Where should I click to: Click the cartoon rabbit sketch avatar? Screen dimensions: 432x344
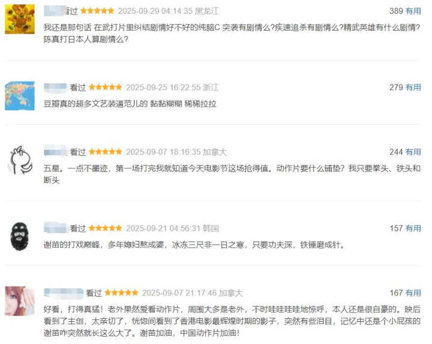pos(20,160)
